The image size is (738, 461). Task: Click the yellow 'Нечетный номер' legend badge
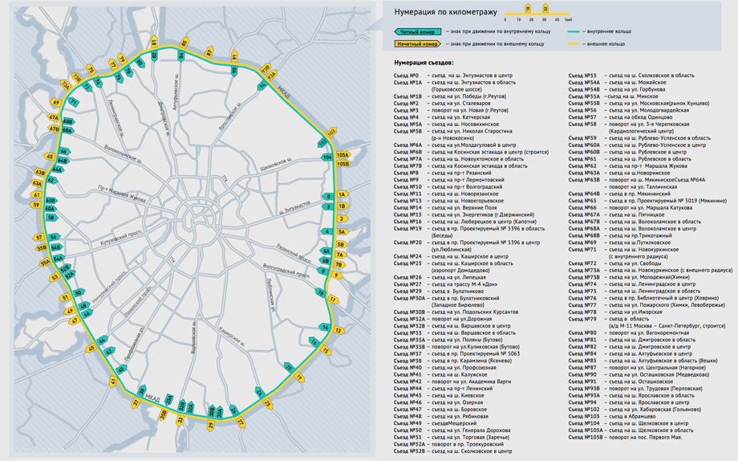[x=417, y=44]
